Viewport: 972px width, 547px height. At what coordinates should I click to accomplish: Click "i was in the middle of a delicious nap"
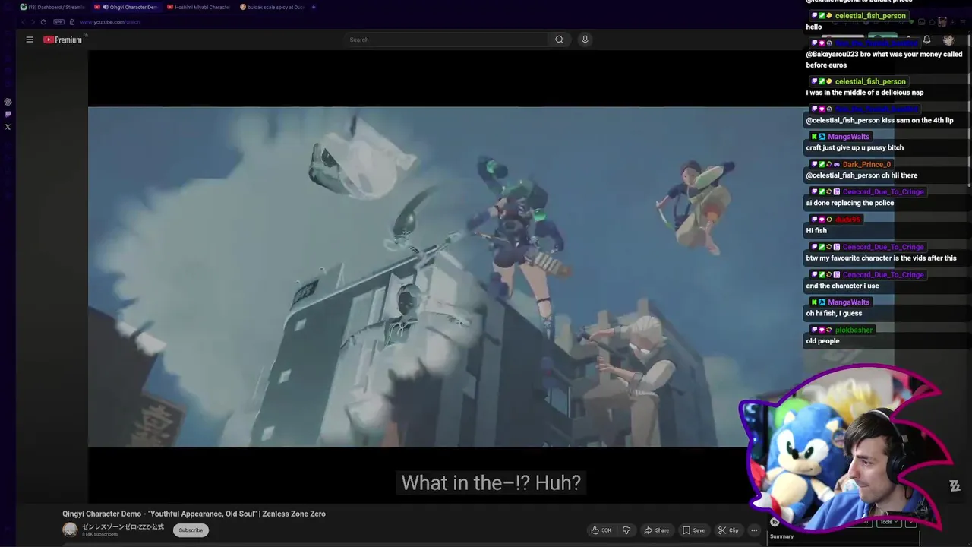[x=865, y=93]
